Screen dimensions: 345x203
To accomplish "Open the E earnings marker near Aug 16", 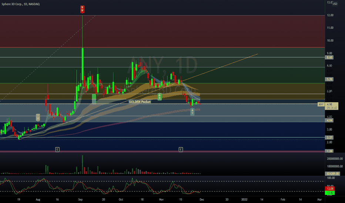I will (57, 149).
